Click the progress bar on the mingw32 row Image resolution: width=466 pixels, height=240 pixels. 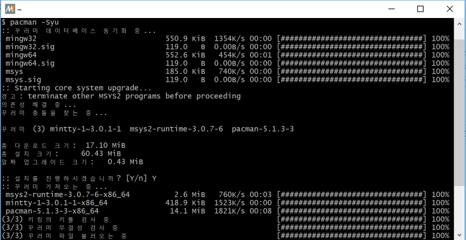click(352, 38)
